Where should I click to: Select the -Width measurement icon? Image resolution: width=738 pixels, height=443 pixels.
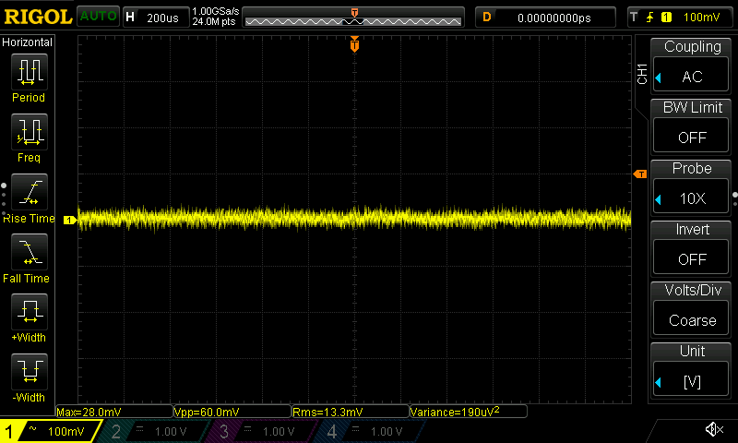pos(29,374)
